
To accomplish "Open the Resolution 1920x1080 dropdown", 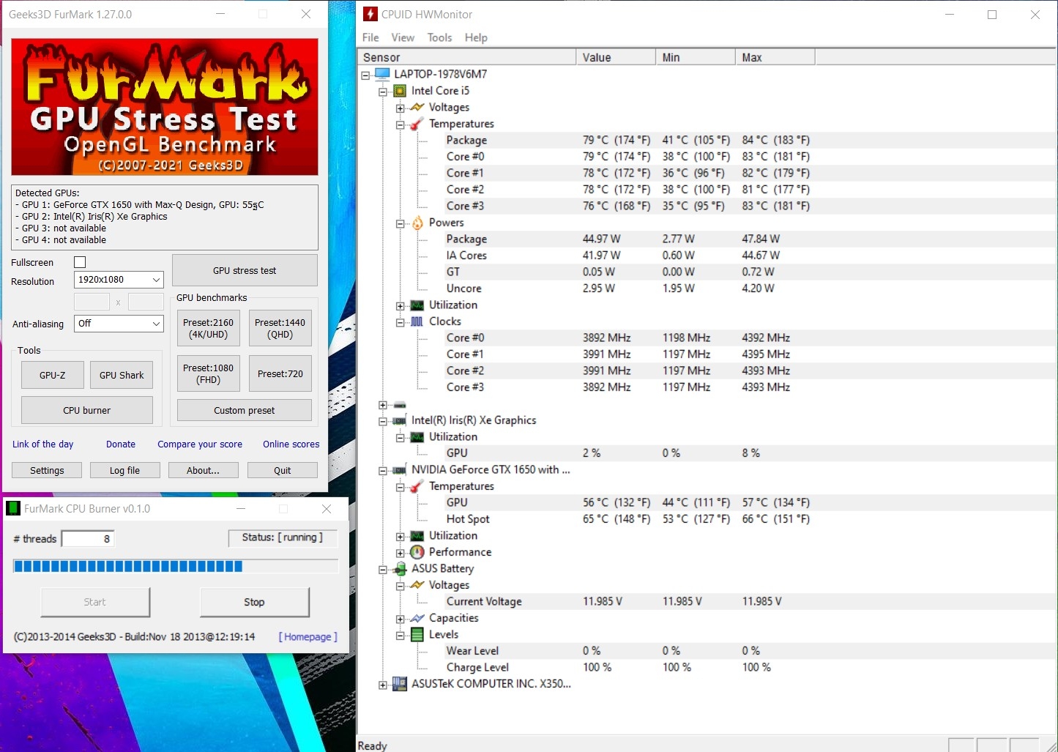I will coord(119,280).
